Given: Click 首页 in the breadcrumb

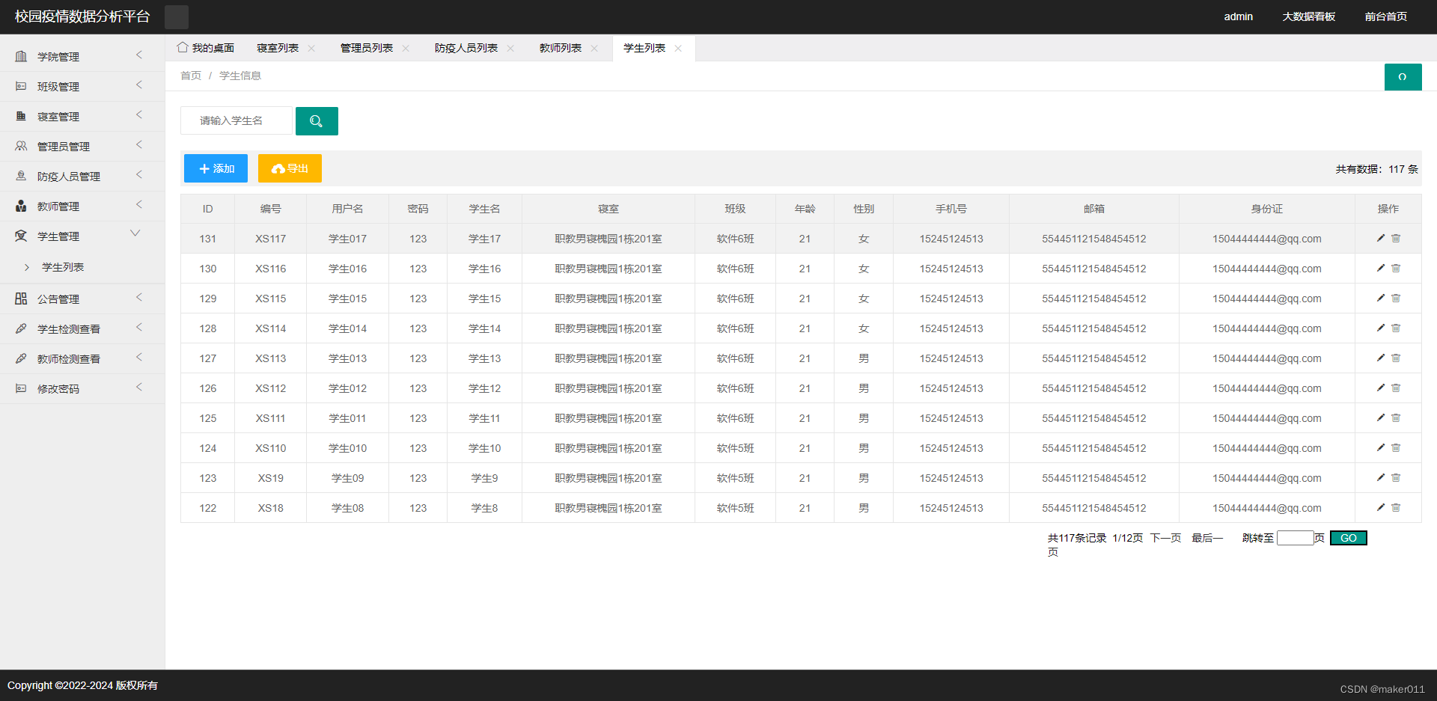Looking at the screenshot, I should click(191, 76).
